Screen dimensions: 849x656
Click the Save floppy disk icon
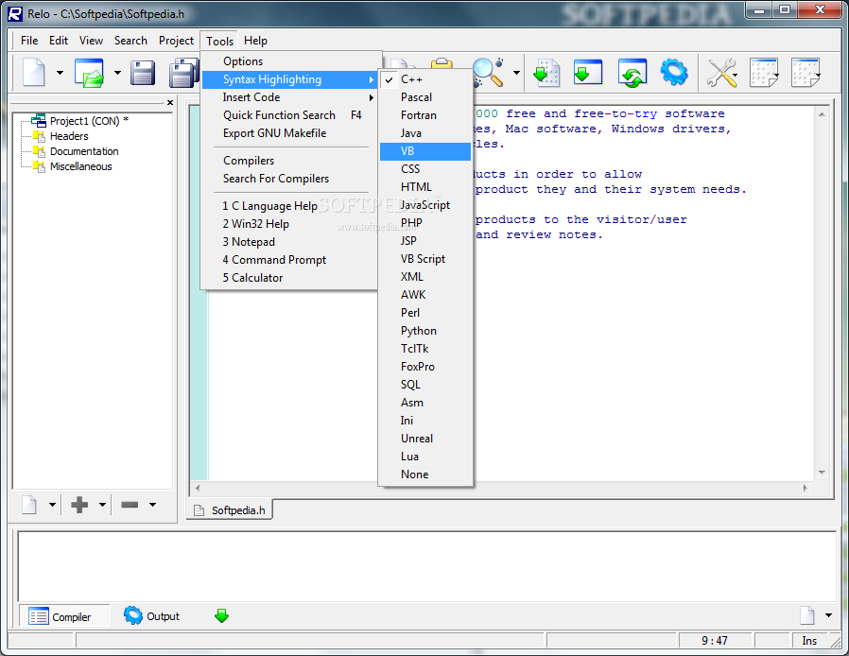(x=143, y=73)
